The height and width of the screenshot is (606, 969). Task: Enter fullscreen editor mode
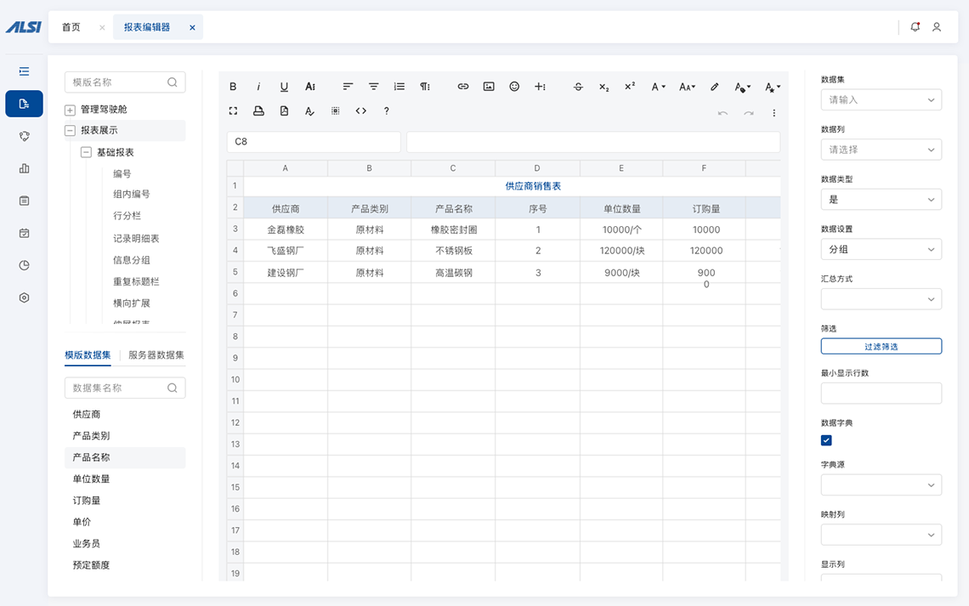point(234,111)
